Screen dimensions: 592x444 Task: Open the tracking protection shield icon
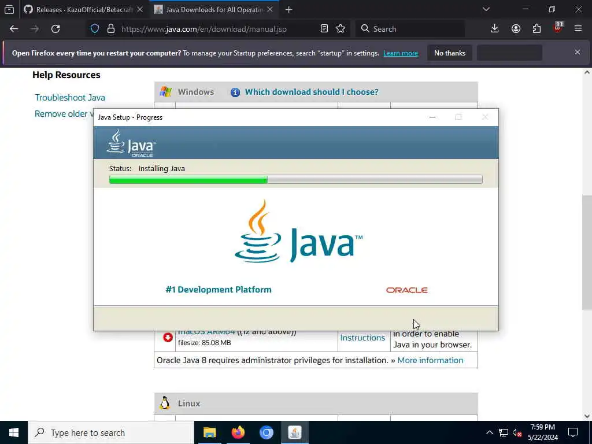[95, 29]
